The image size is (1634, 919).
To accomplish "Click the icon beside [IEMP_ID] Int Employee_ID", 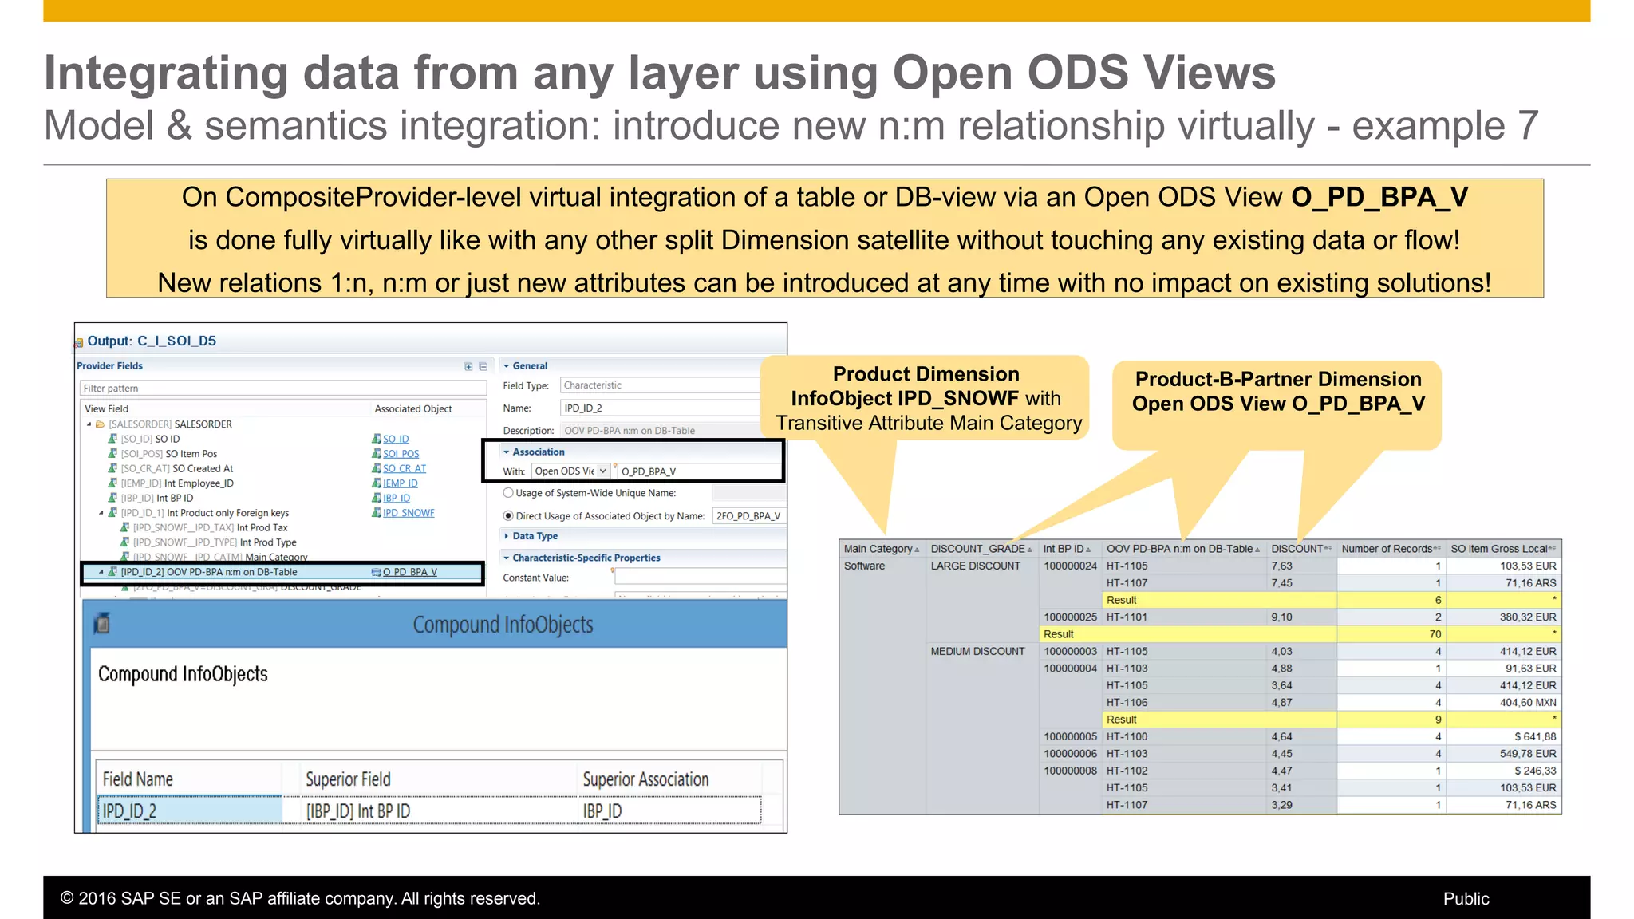I will (112, 483).
